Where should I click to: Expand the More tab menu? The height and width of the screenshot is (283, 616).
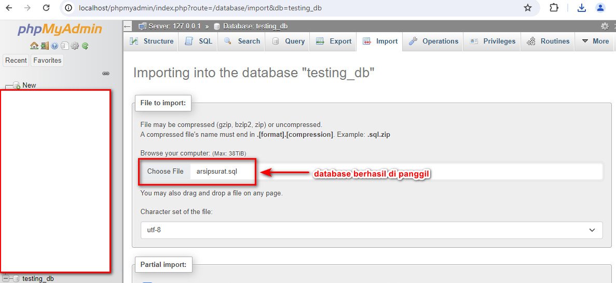pos(595,41)
